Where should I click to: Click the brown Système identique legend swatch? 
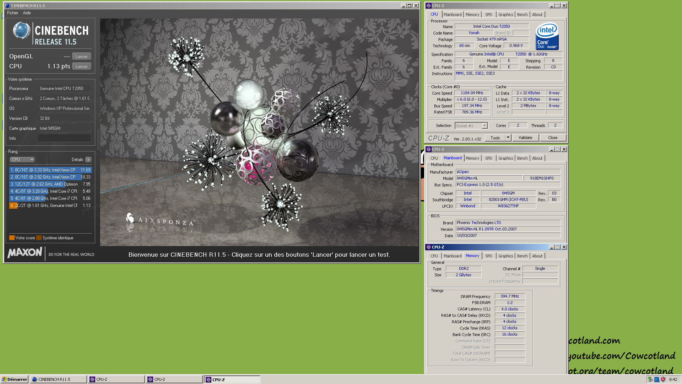pyautogui.click(x=39, y=238)
